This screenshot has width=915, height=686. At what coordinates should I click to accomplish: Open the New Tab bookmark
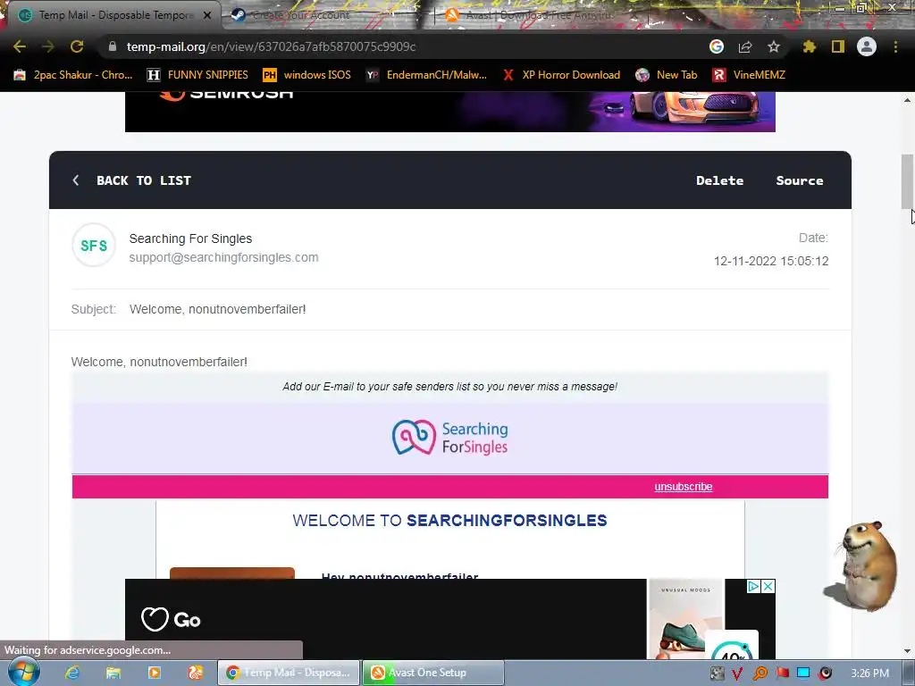point(667,75)
